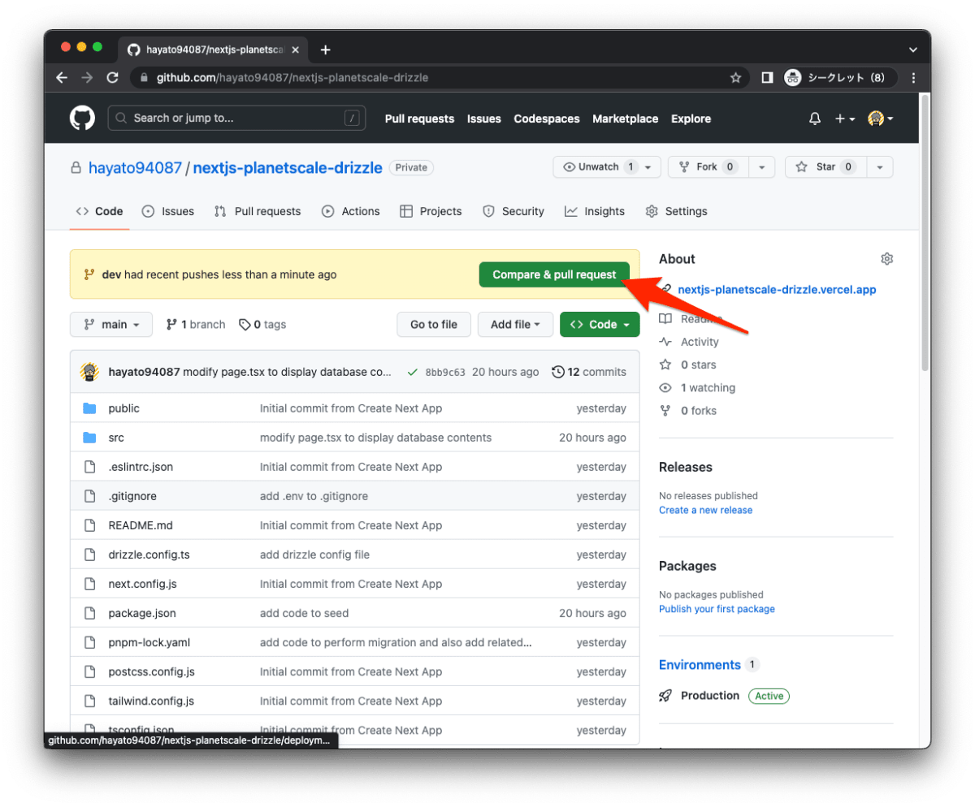Click the browser back arrow
Viewport: 975px width, 807px height.
coord(62,78)
